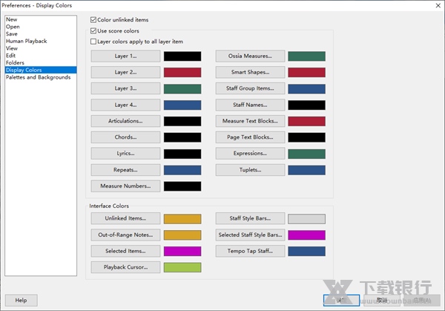Open the Tempo Tap Staff... button
This screenshot has height=311, width=445.
pyautogui.click(x=250, y=251)
